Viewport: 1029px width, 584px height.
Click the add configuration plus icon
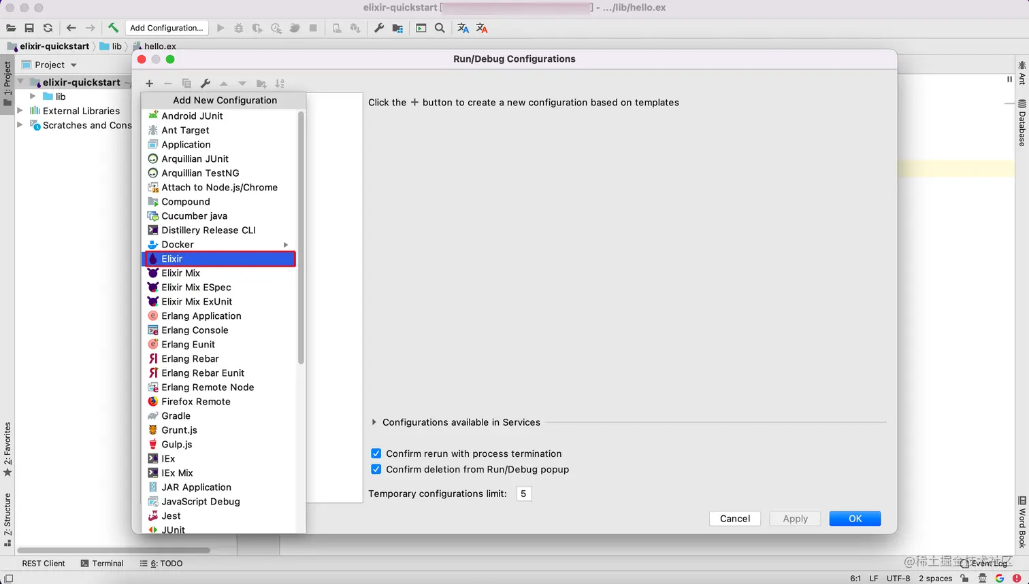[x=149, y=83]
